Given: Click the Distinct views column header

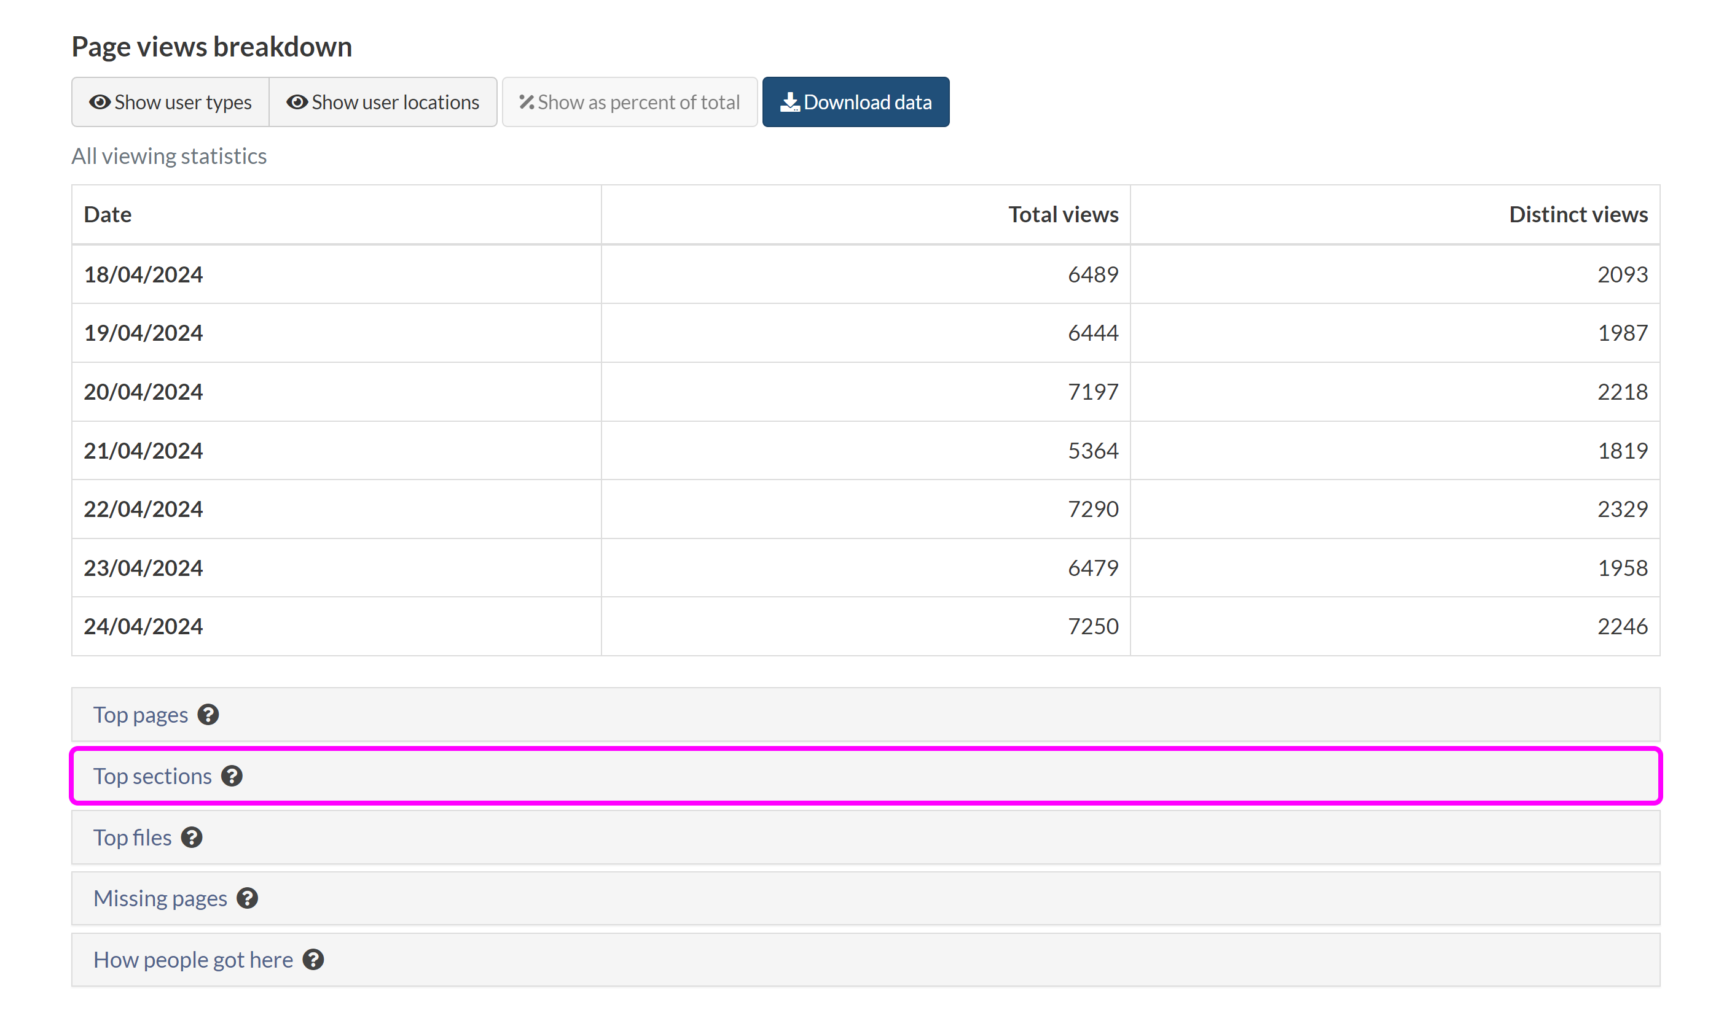Looking at the screenshot, I should click(1578, 214).
